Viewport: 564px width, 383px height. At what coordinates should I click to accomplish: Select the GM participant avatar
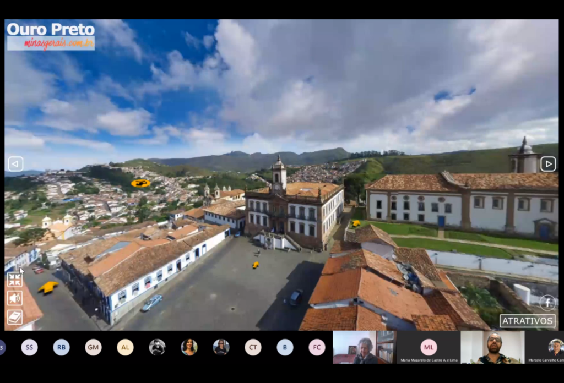point(93,347)
